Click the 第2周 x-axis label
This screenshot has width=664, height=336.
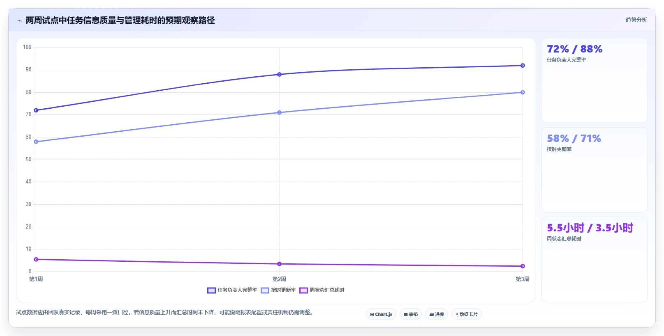pos(280,279)
